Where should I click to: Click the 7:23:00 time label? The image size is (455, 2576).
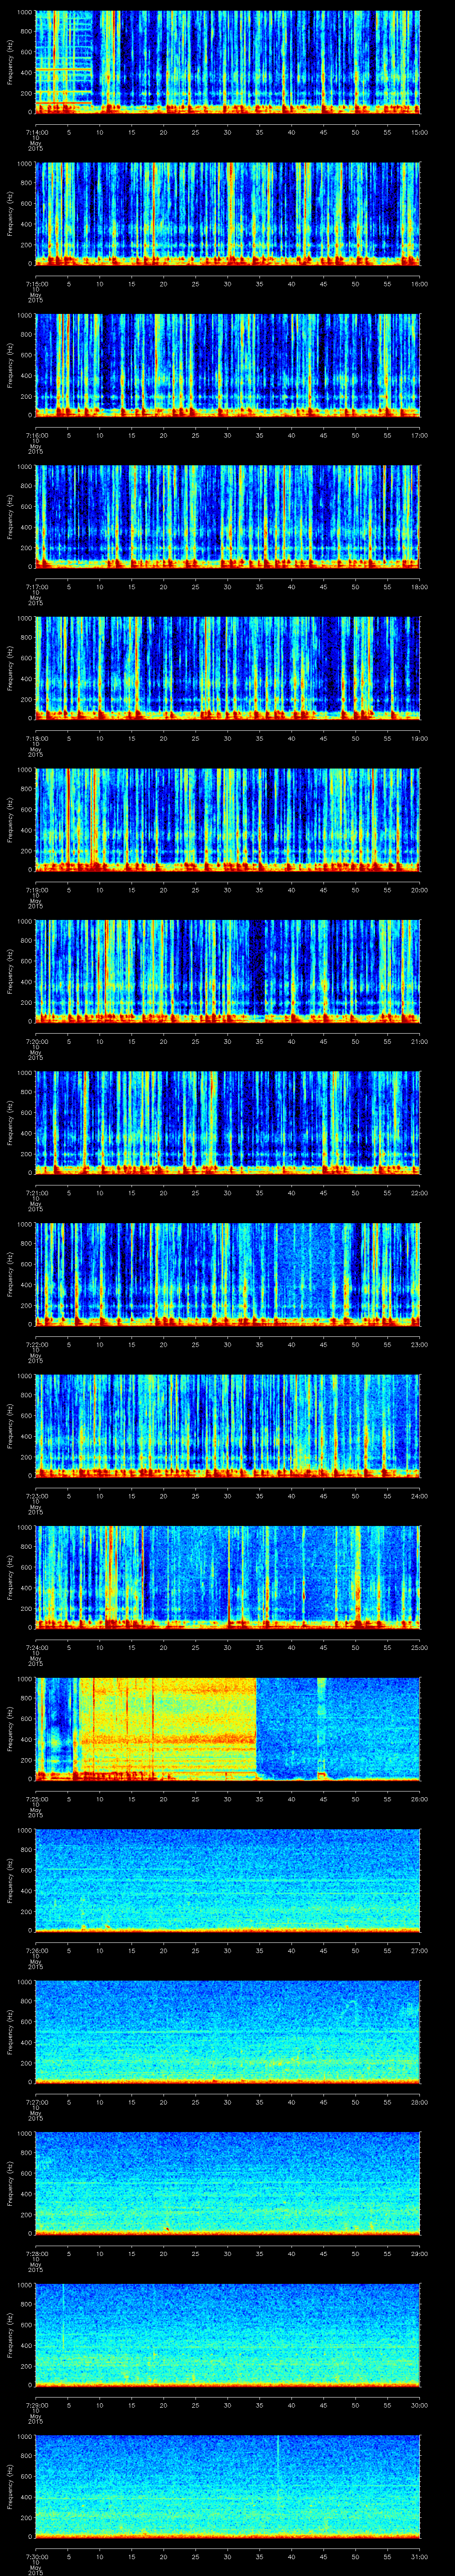click(x=36, y=1496)
